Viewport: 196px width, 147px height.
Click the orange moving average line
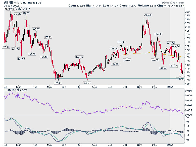[152, 53]
